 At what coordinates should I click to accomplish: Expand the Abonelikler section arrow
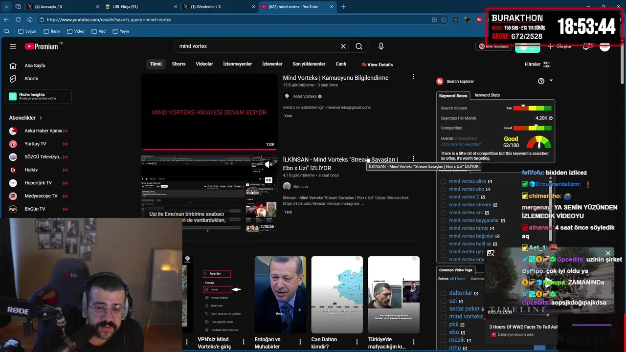41,118
